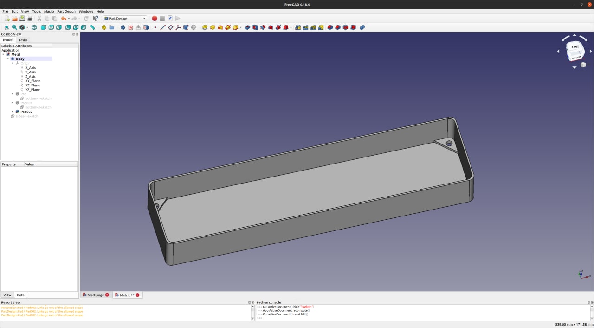Select the Groove tool

coord(263,27)
